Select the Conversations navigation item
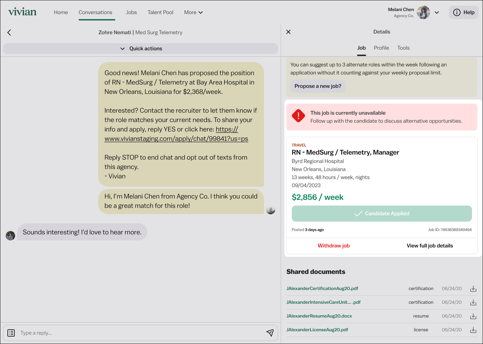This screenshot has height=344, width=483. coord(95,12)
